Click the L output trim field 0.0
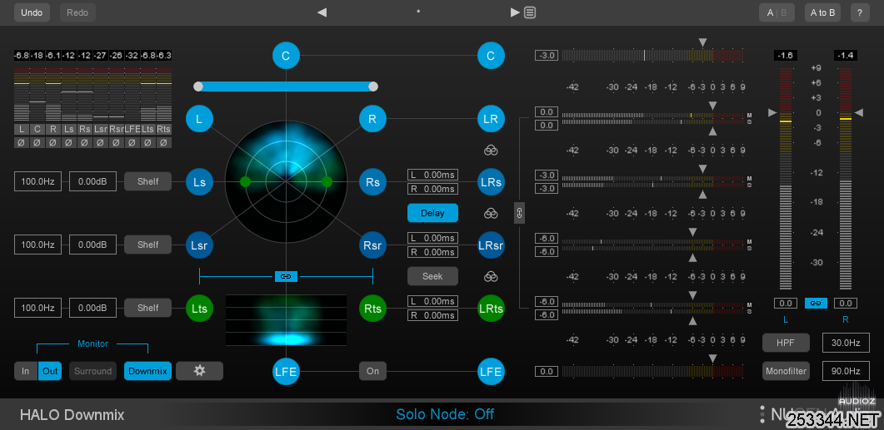This screenshot has width=884, height=430. click(x=786, y=304)
